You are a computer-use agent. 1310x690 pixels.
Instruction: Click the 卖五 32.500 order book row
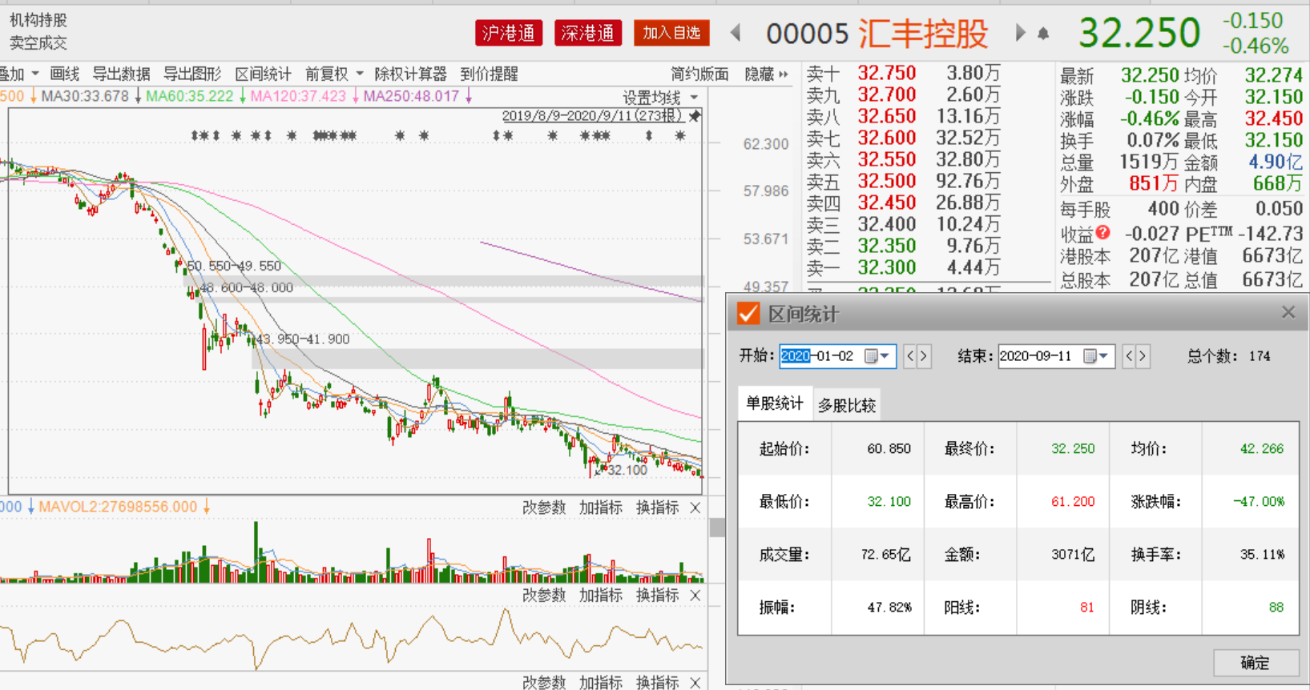click(x=903, y=182)
